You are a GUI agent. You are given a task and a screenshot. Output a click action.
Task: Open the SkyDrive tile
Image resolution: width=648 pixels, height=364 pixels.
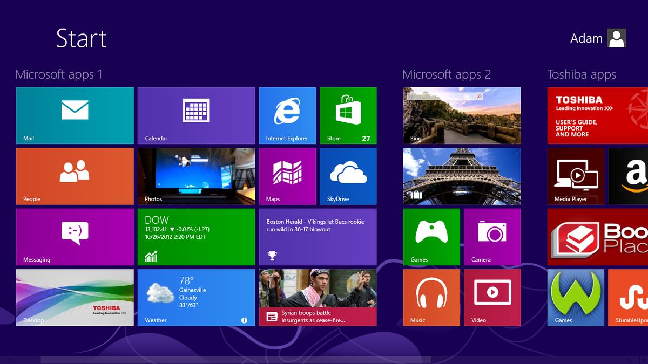pos(348,176)
